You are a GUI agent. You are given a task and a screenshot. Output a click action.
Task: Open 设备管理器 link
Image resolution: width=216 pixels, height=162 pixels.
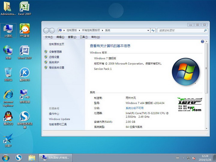(x=55, y=52)
